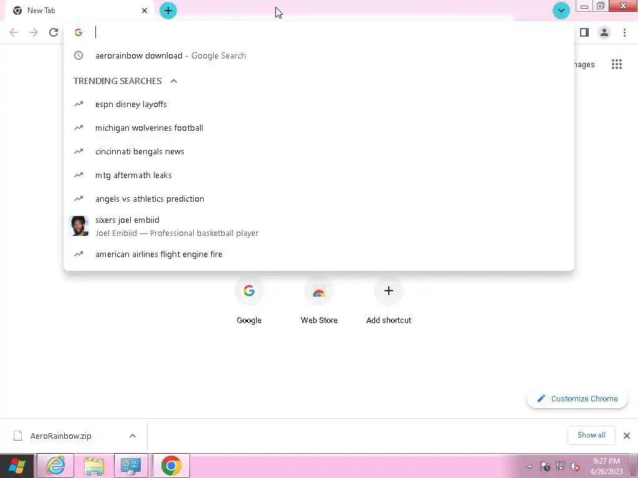This screenshot has height=478, width=638.
Task: Click the clock icon beside aerorainbow download
Action: tap(79, 55)
